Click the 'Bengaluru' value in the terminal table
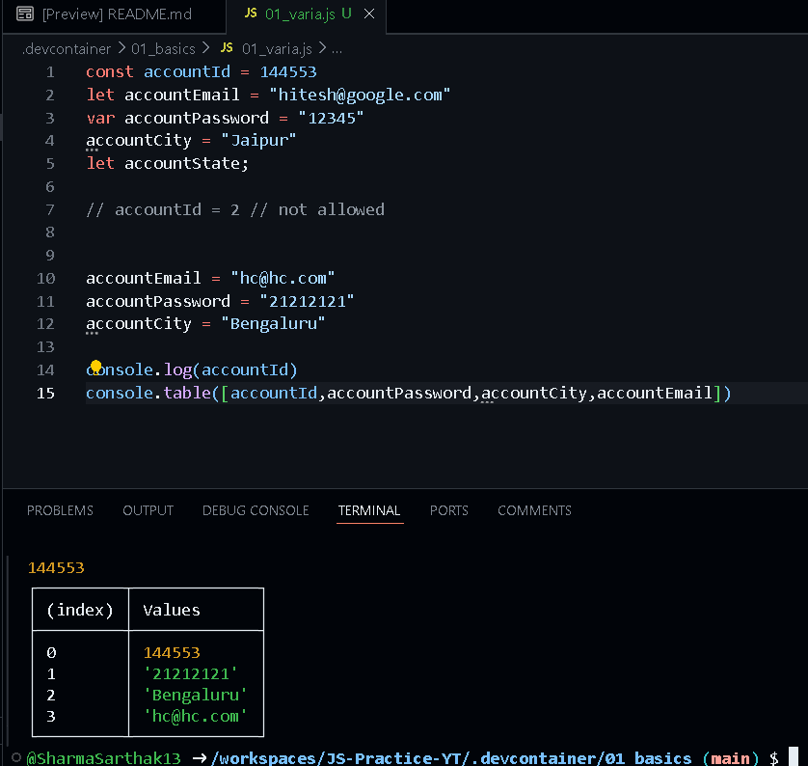 pyautogui.click(x=196, y=696)
